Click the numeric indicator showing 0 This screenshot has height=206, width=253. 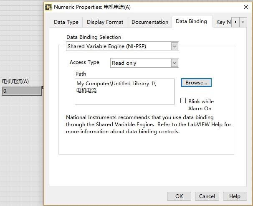click(x=22, y=91)
